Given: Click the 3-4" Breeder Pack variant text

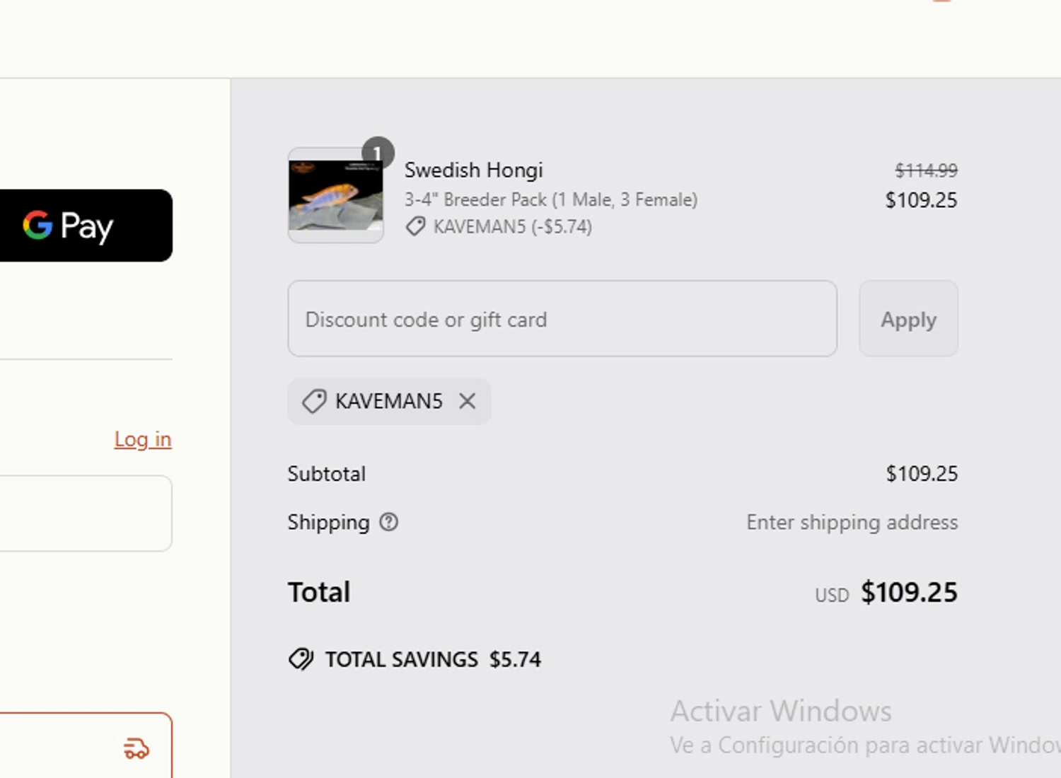Looking at the screenshot, I should 550,199.
